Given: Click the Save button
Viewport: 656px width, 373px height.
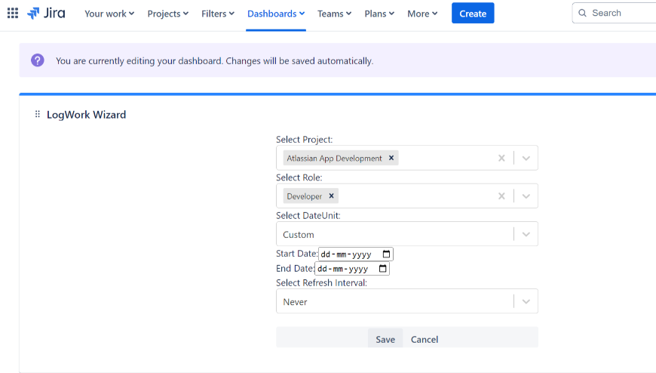Looking at the screenshot, I should pyautogui.click(x=385, y=339).
